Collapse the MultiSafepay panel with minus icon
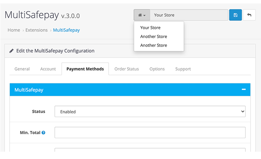This screenshot has height=159, width=261. [x=244, y=90]
